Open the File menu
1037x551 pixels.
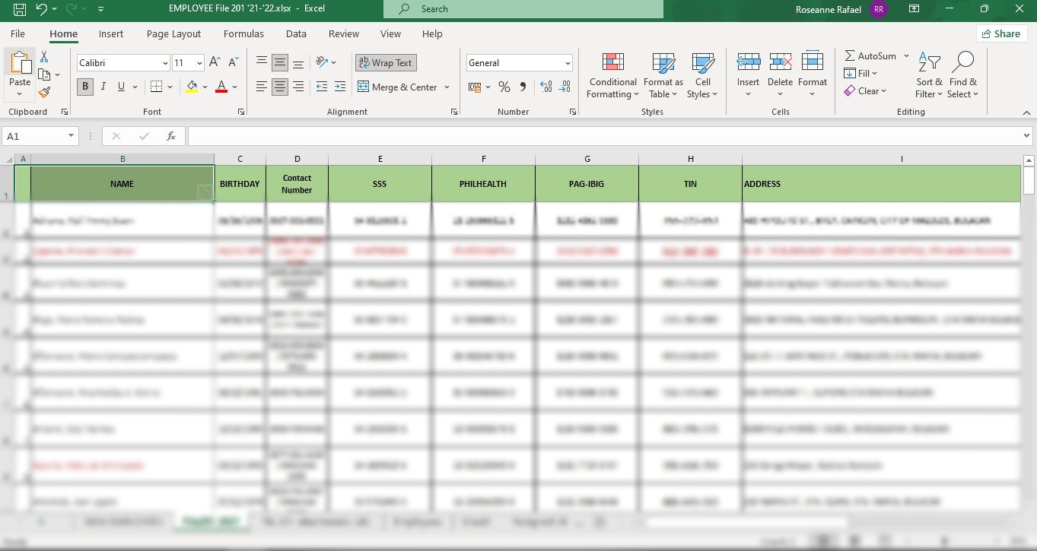[17, 33]
